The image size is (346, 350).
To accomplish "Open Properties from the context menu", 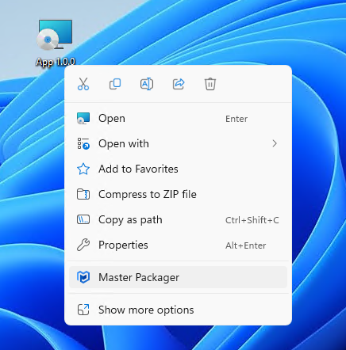I will pyautogui.click(x=178, y=245).
